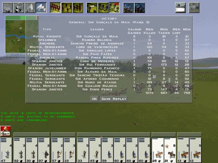Click the Spanish Javelinmen unit type
This screenshot has width=218, height=163.
(x=47, y=68)
